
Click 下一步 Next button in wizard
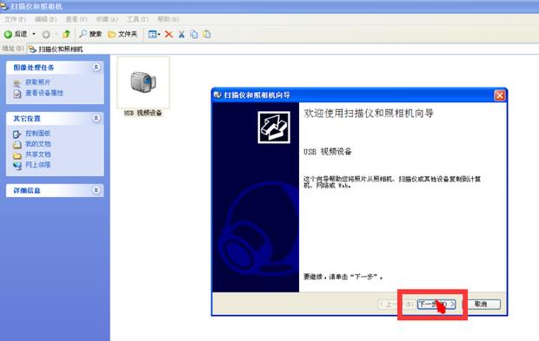pyautogui.click(x=436, y=304)
